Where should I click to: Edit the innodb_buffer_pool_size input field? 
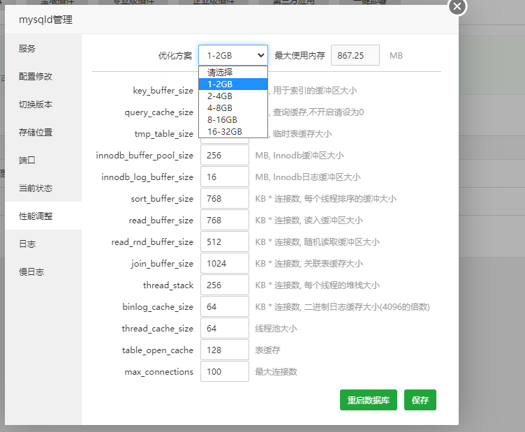pyautogui.click(x=225, y=155)
